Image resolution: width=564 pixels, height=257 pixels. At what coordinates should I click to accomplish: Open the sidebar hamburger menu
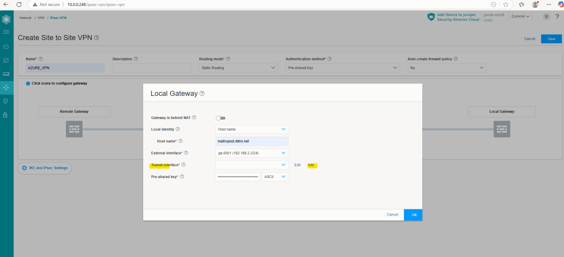pos(6,32)
